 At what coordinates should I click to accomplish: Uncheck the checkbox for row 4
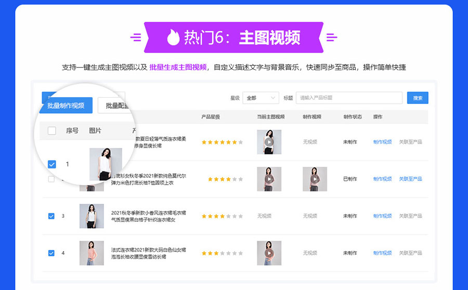coord(51,253)
